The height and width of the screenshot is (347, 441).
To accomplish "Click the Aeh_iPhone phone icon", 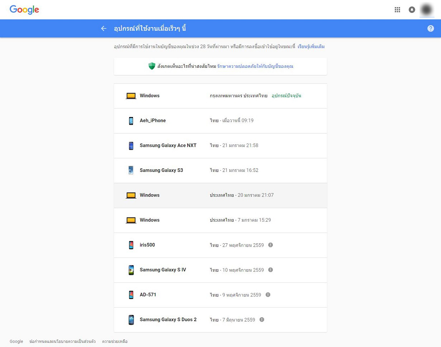I will click(x=131, y=121).
